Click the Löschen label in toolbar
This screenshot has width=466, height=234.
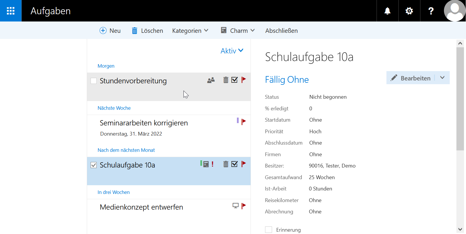[x=152, y=30]
